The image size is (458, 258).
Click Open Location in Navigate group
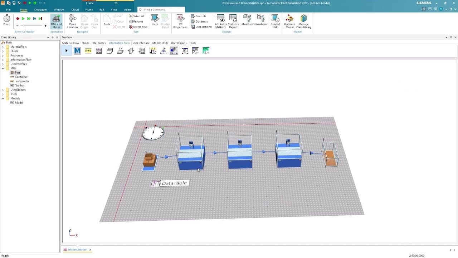pos(72,22)
